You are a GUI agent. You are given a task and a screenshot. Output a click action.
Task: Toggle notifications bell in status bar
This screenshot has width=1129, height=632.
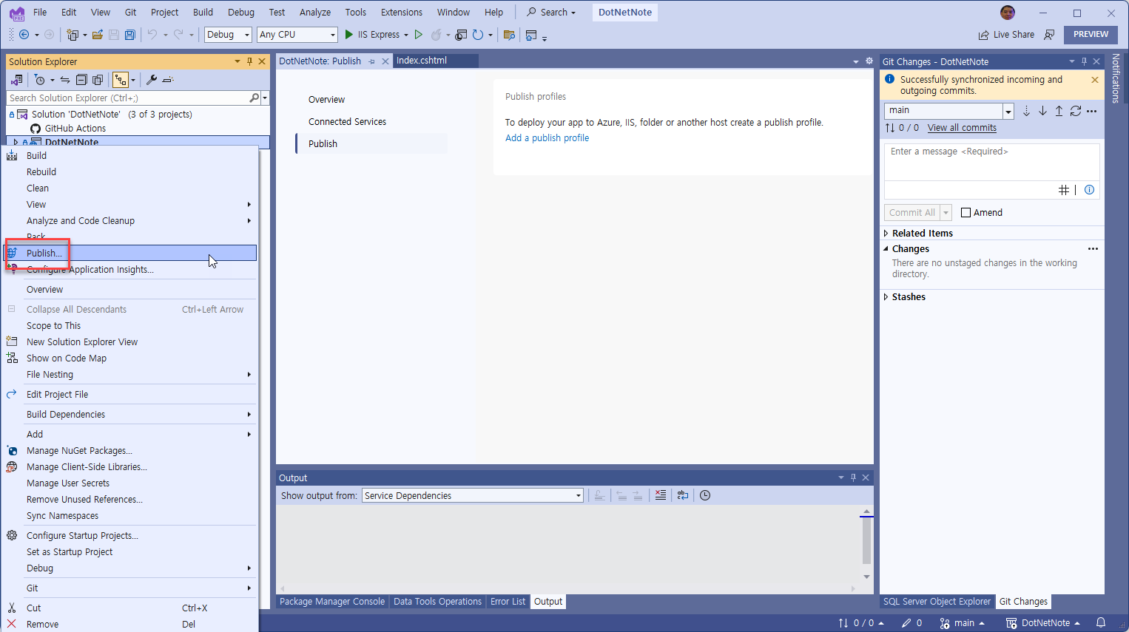click(x=1102, y=623)
